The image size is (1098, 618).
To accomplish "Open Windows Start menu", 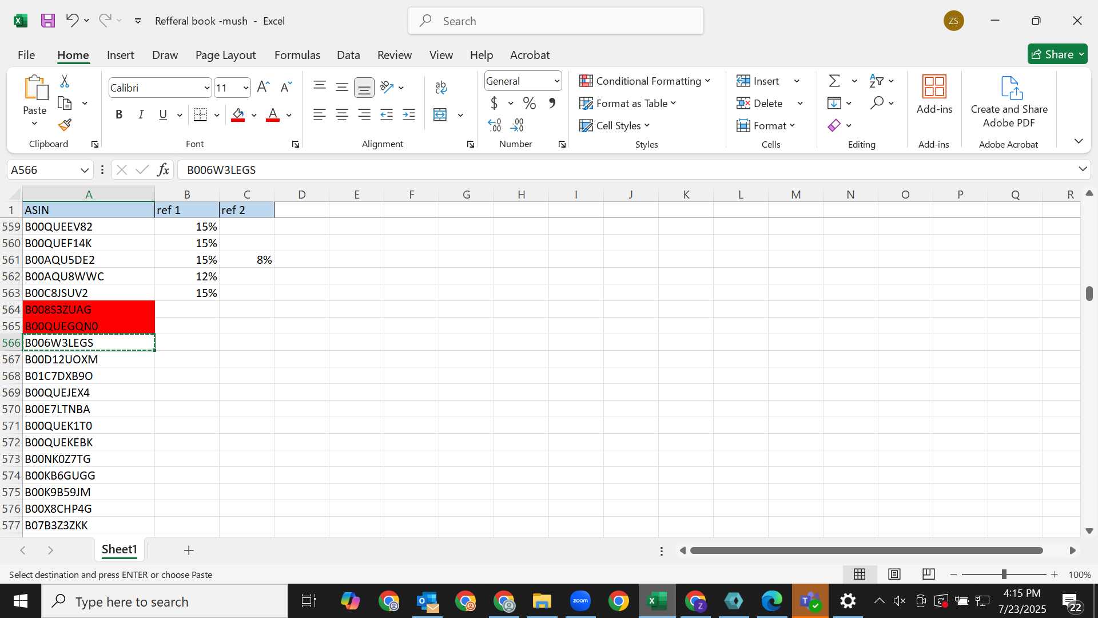I will (21, 601).
